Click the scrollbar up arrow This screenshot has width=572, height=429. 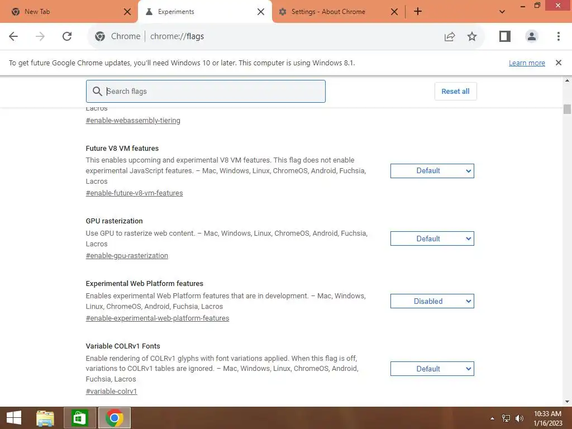click(x=567, y=80)
